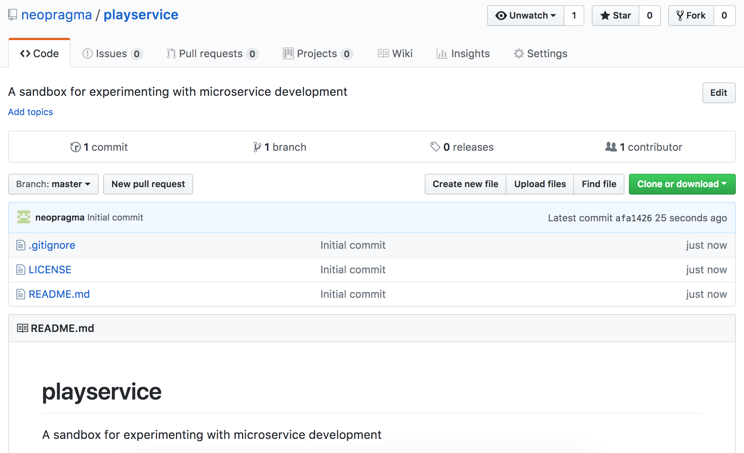The height and width of the screenshot is (453, 744).
Task: Click the forks count 0
Action: click(724, 16)
